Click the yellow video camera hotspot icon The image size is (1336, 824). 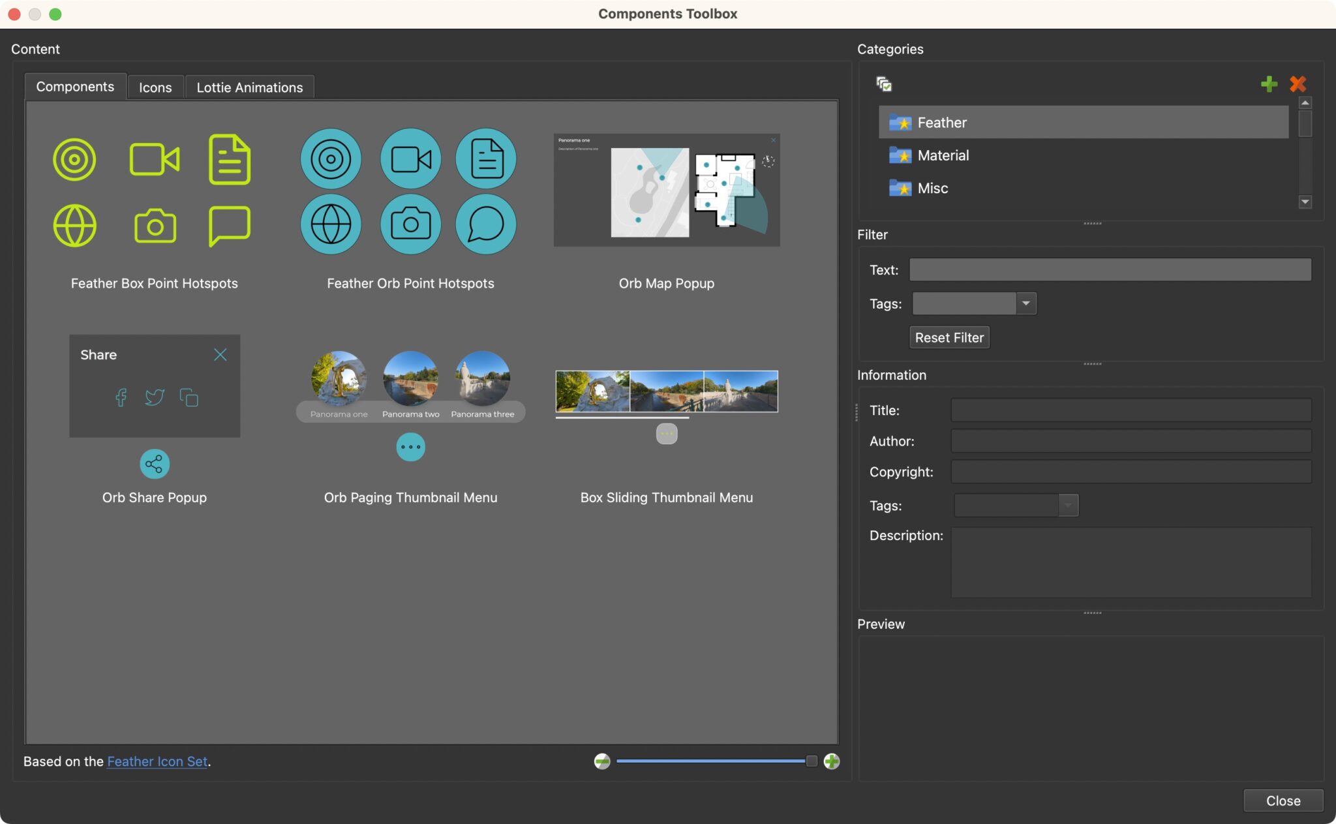(x=155, y=159)
